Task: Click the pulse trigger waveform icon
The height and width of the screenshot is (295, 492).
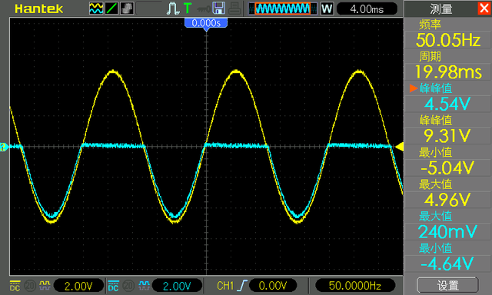Action: 172,8
